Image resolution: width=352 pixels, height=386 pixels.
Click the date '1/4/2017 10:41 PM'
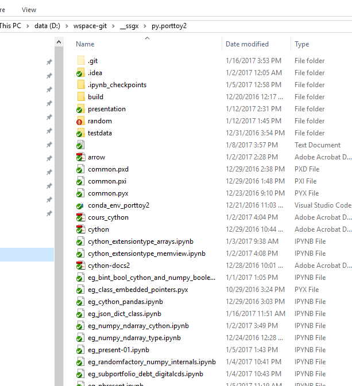pos(253,362)
